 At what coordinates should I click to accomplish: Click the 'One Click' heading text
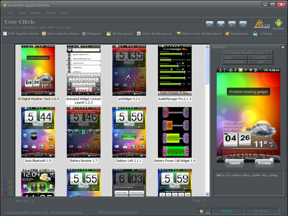click(x=19, y=22)
